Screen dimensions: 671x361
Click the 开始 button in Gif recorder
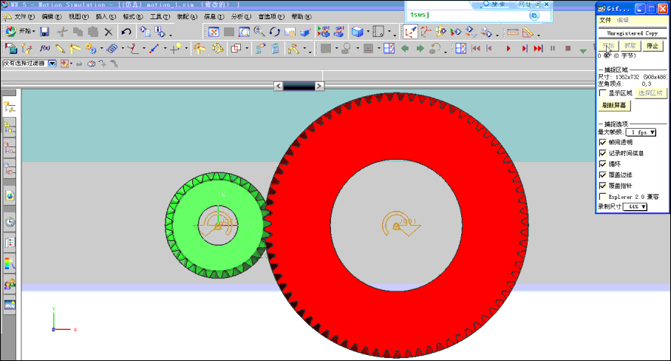[608, 45]
